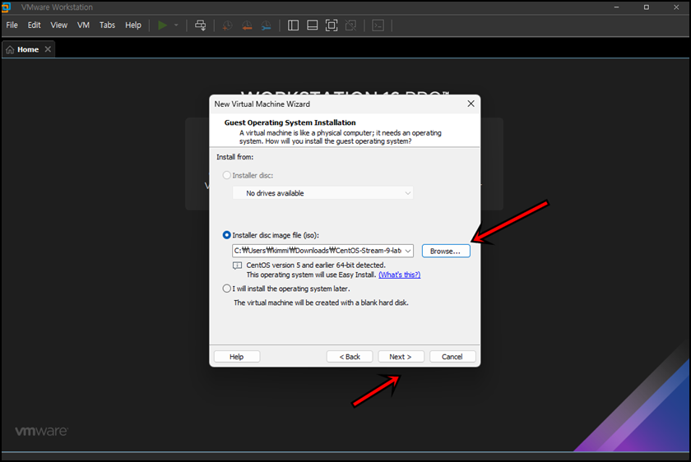Open the View menu

58,25
